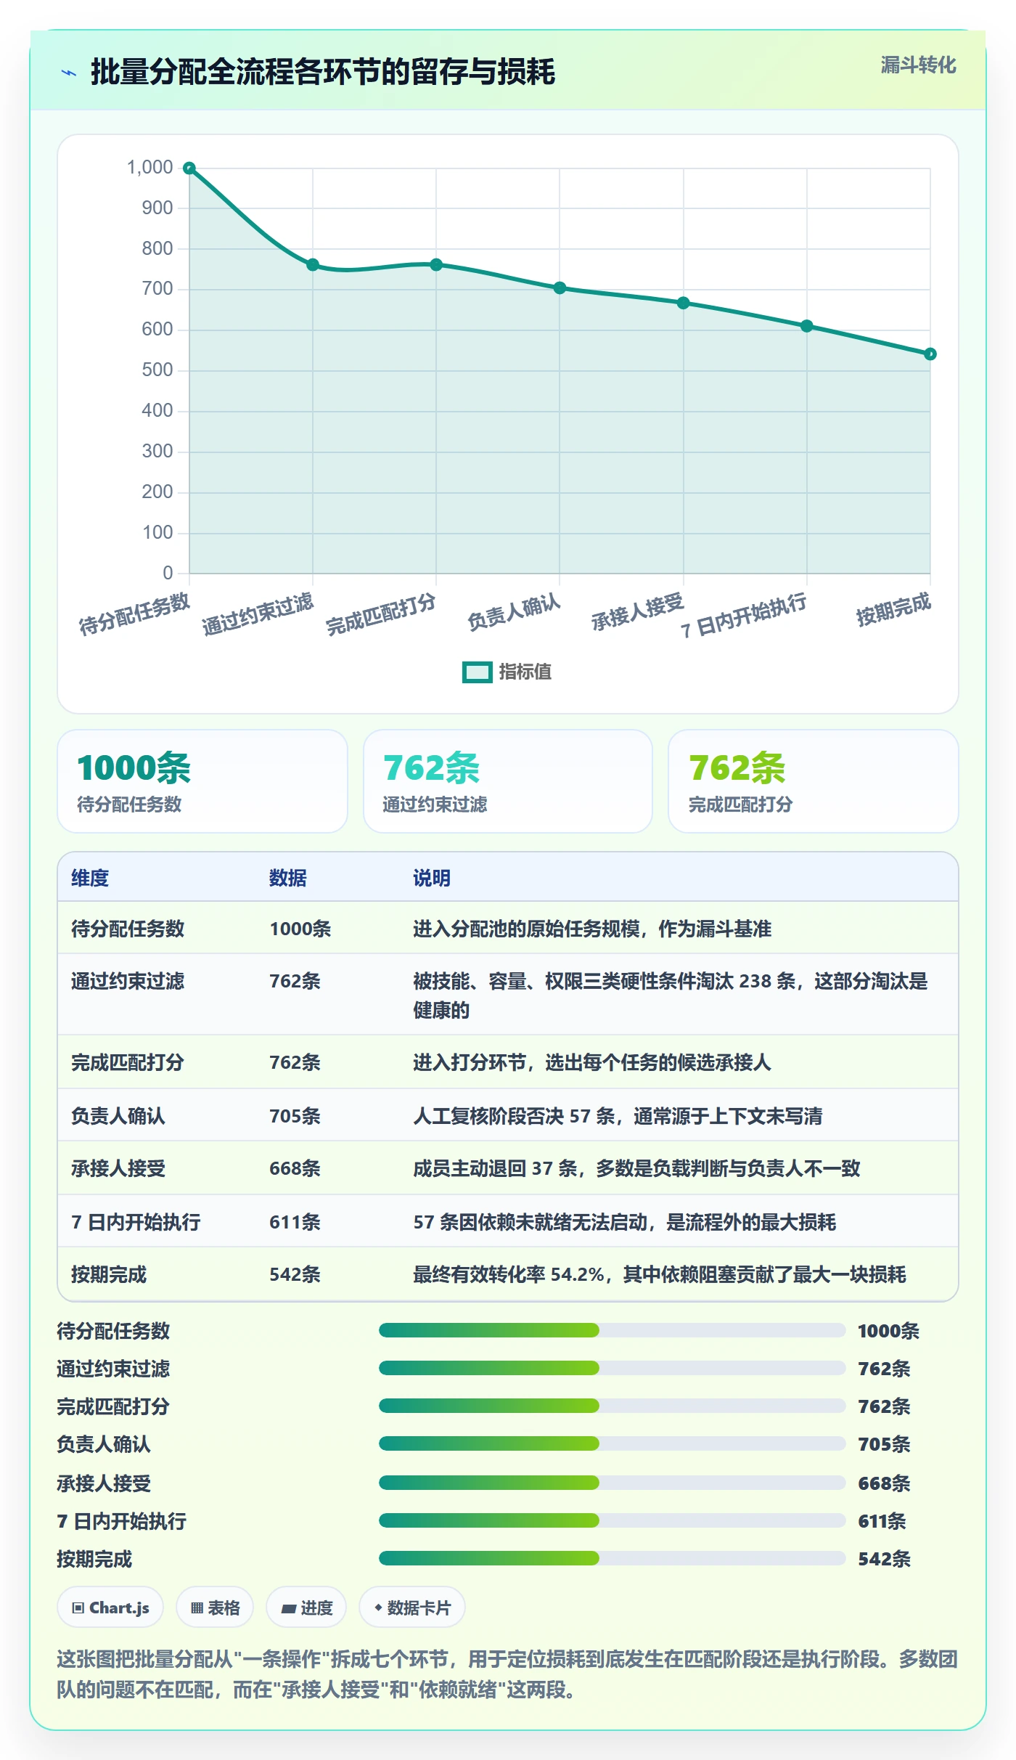Select the chart data point above 承接人接受
The width and height of the screenshot is (1016, 1760).
click(x=684, y=303)
